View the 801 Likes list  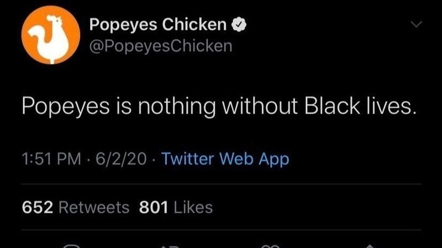[176, 208]
